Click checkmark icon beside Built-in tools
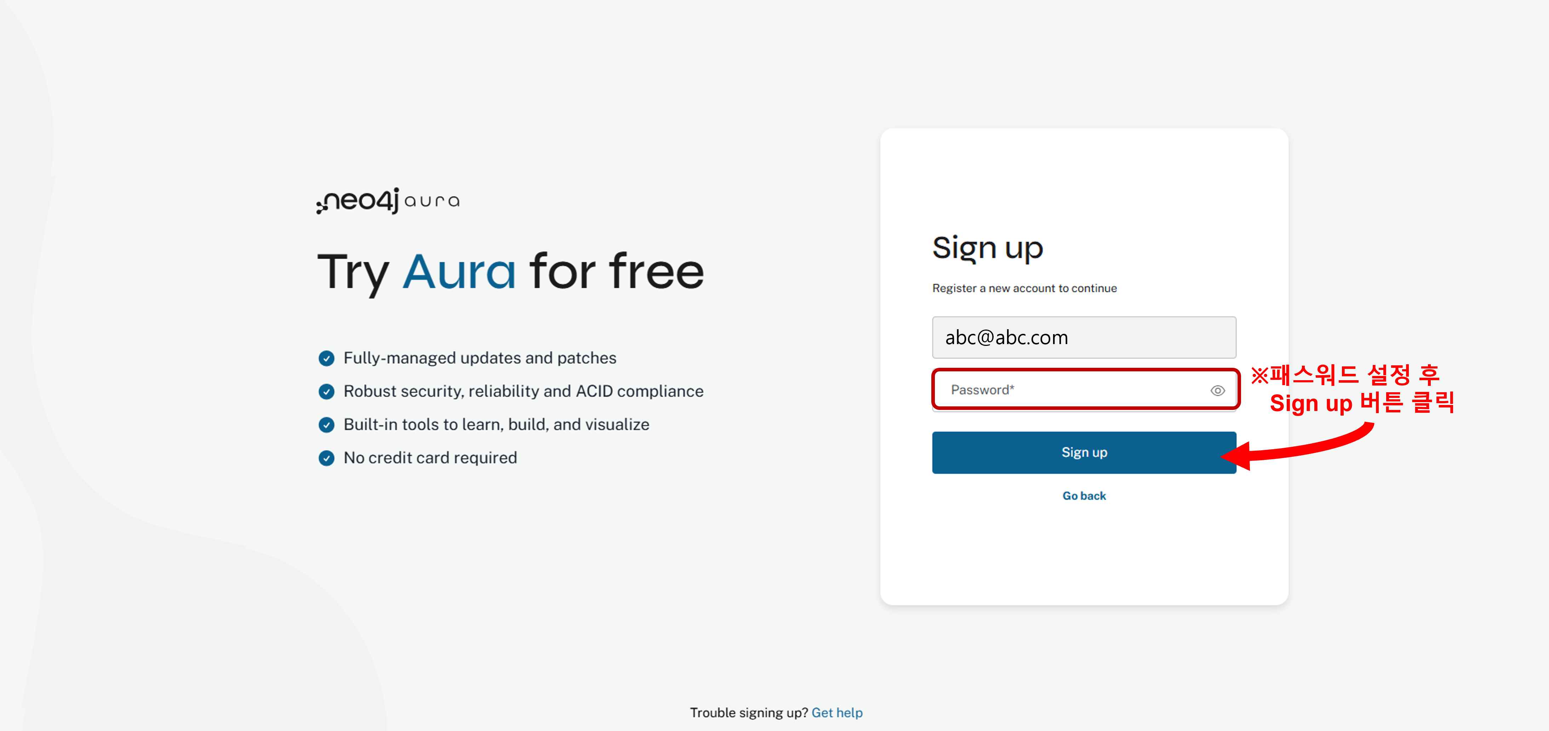The width and height of the screenshot is (1549, 731). [326, 425]
